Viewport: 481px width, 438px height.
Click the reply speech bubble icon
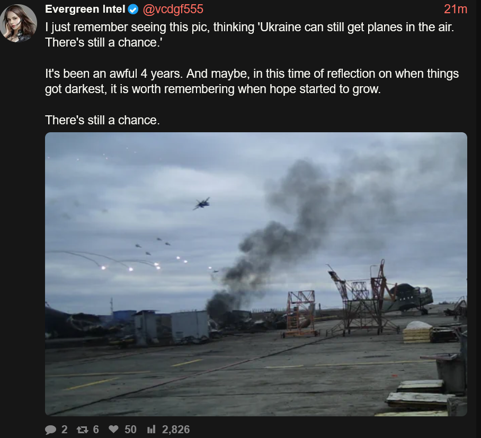(51, 430)
